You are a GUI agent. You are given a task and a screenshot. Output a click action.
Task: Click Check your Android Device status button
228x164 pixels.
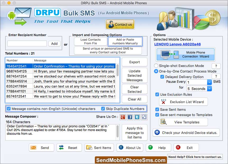point(186,133)
